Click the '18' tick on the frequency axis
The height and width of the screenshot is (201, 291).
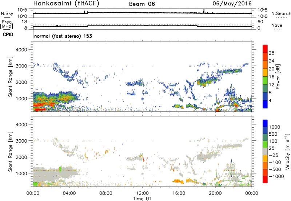point(24,22)
